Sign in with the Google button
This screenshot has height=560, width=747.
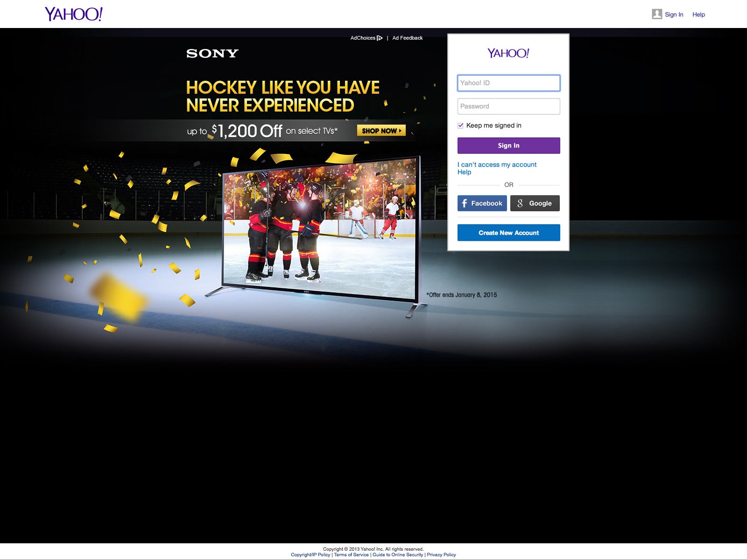535,203
